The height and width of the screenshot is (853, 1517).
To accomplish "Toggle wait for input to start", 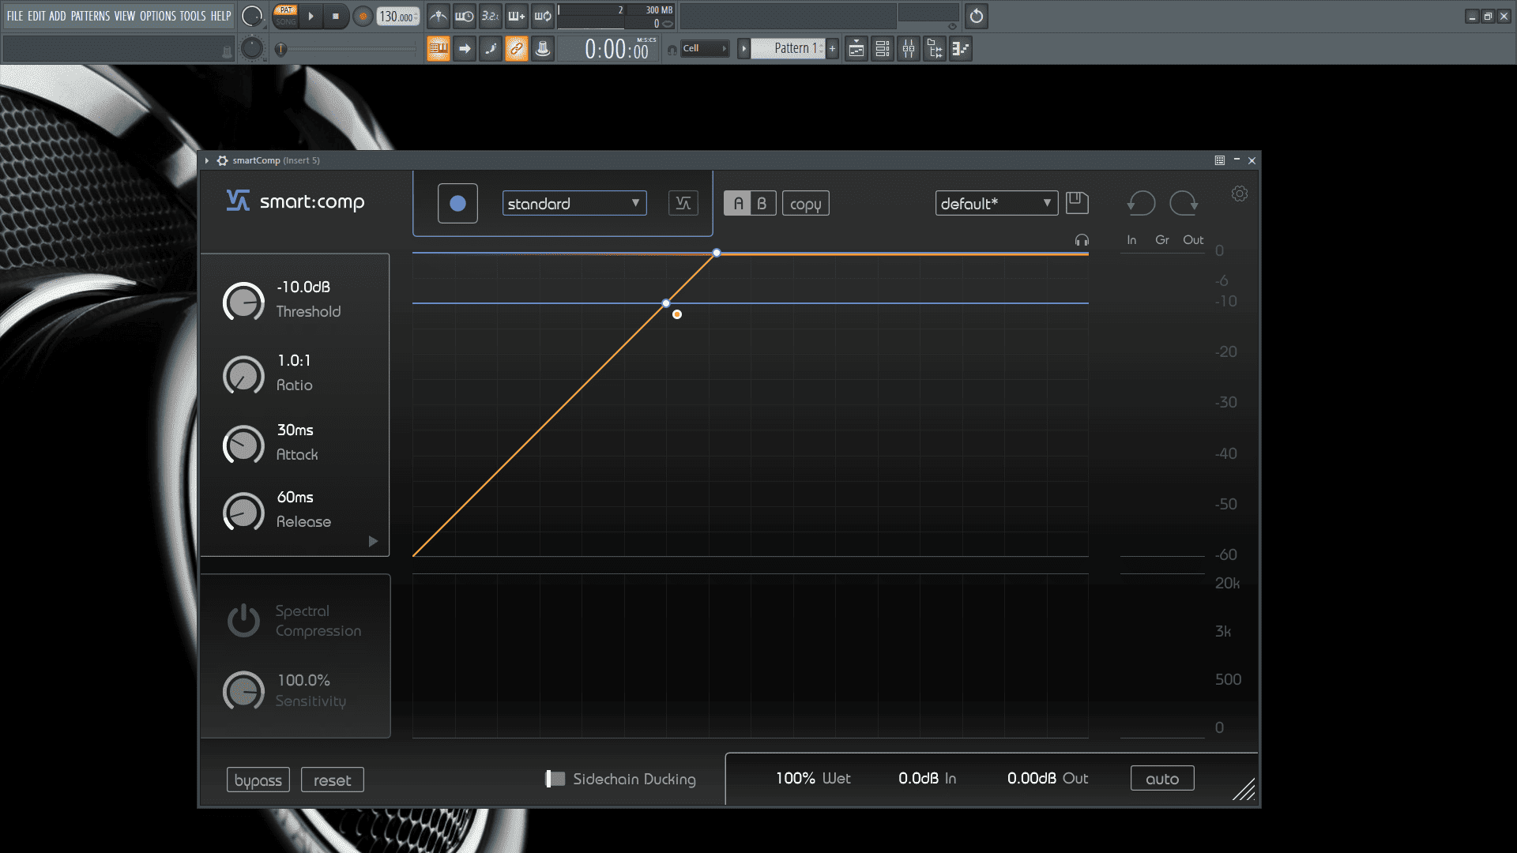I will coord(465,16).
